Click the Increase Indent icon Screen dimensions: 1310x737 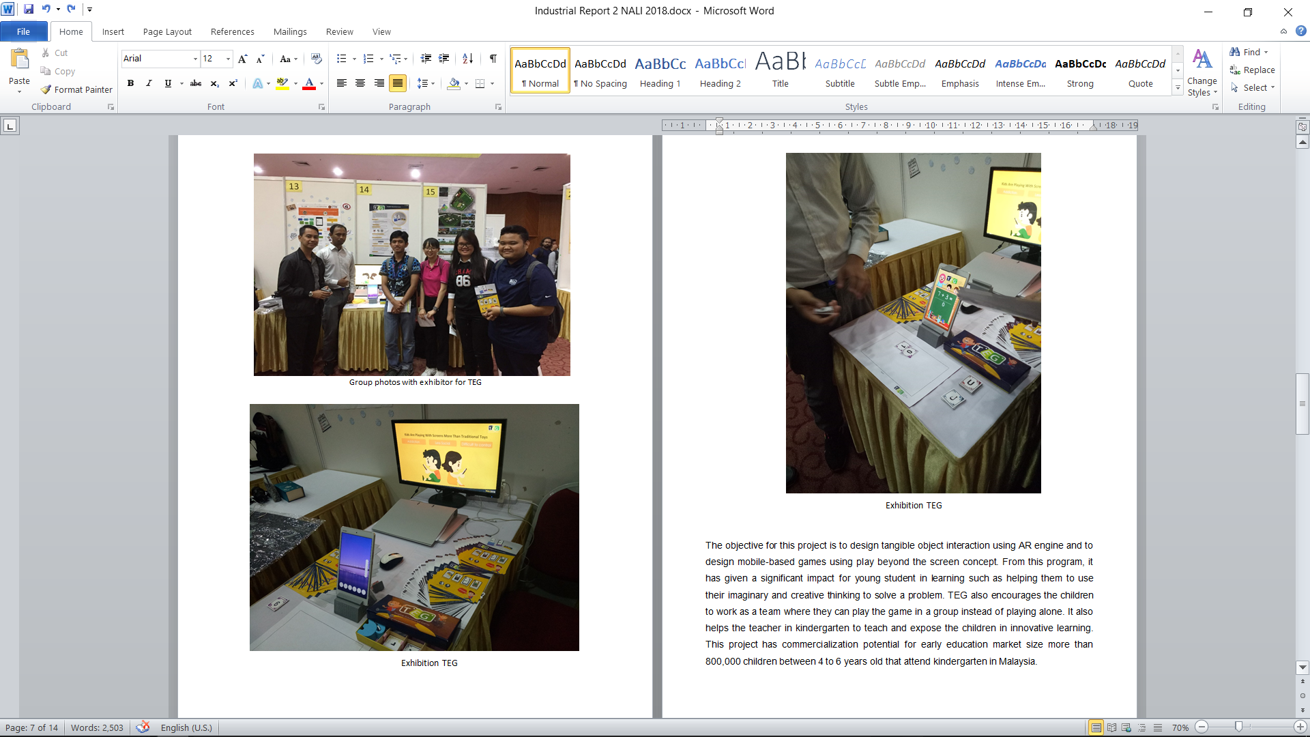(443, 59)
